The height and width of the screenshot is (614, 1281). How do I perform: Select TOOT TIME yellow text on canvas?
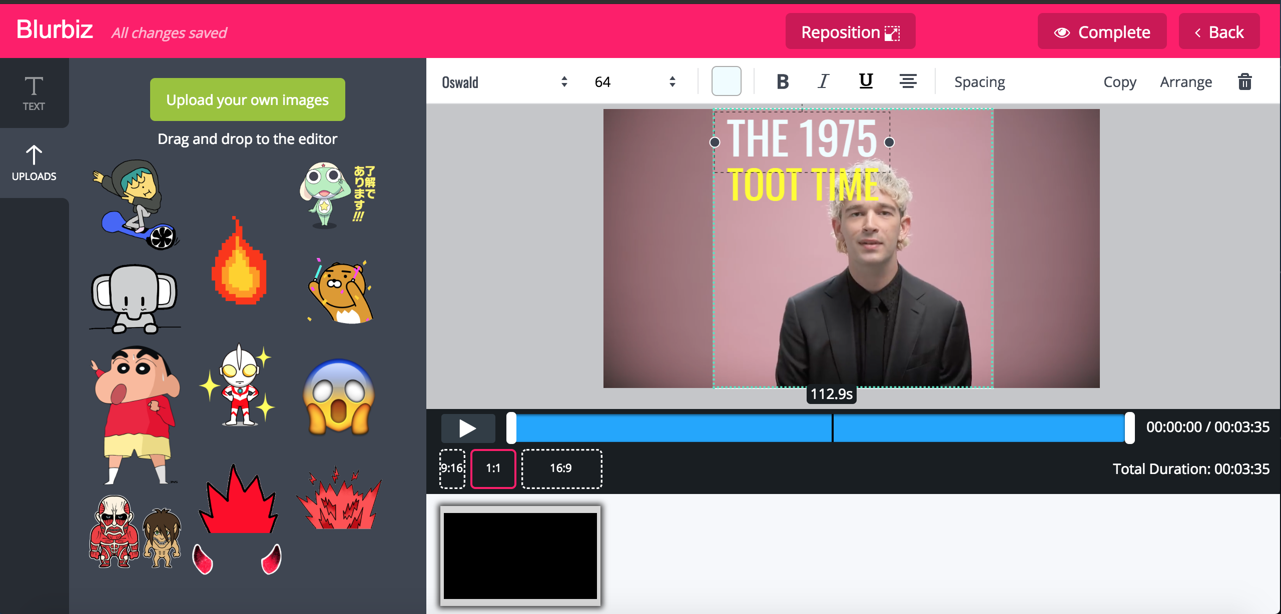pos(803,185)
